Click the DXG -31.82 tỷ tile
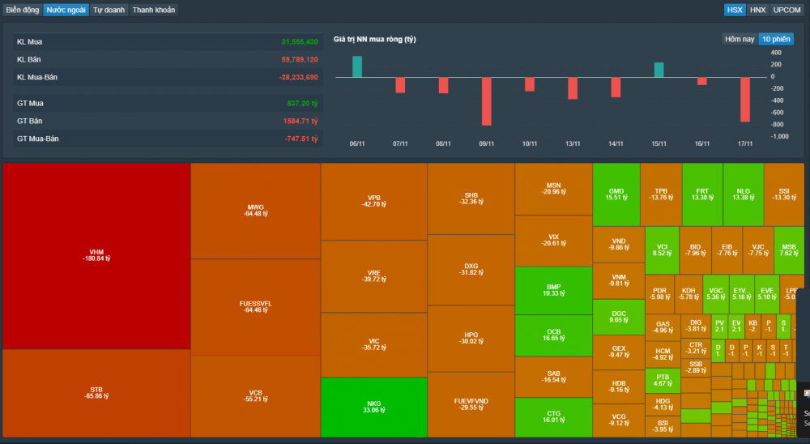The height and width of the screenshot is (444, 810). (471, 270)
